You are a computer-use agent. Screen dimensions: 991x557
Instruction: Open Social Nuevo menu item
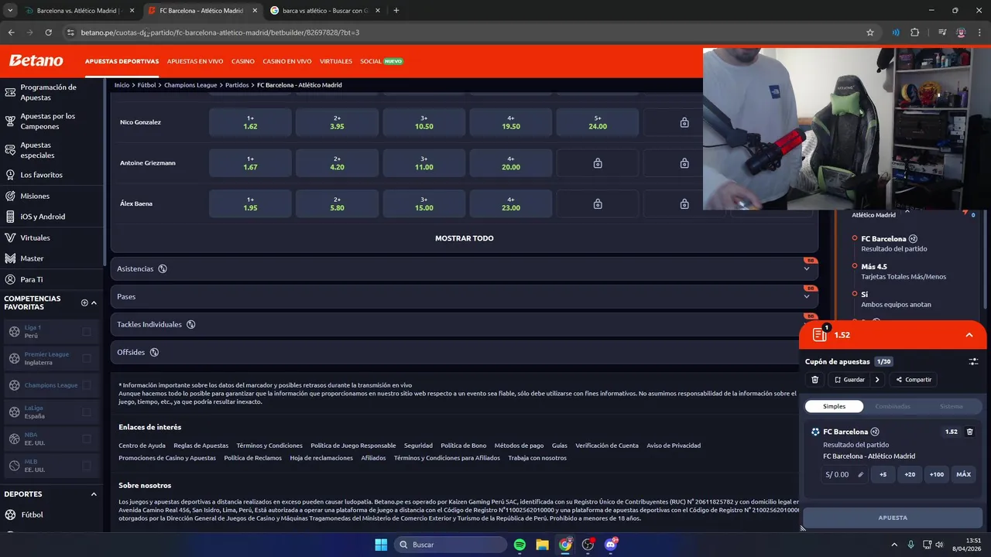382,61
